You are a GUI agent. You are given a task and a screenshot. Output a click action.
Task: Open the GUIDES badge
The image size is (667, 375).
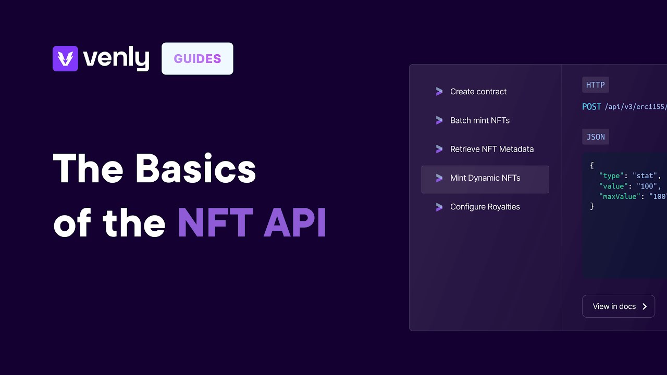point(197,58)
